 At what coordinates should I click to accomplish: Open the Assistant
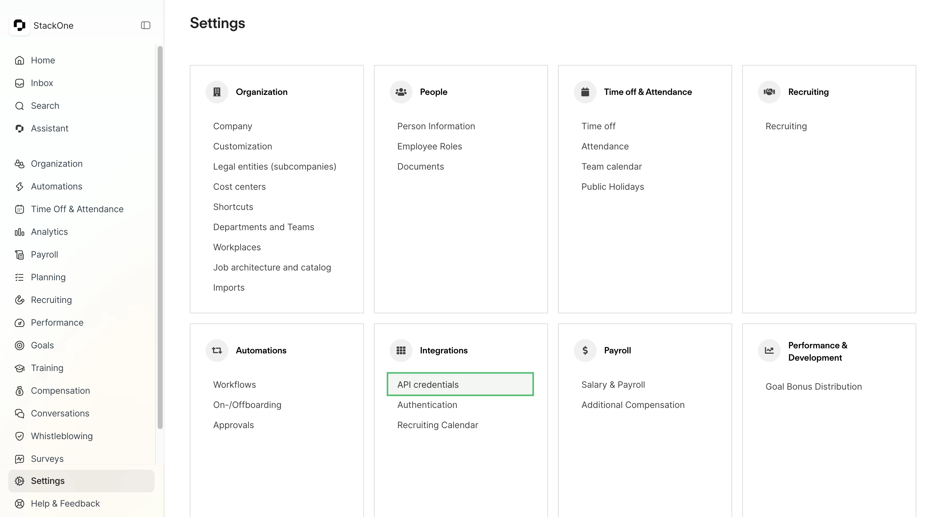(50, 128)
